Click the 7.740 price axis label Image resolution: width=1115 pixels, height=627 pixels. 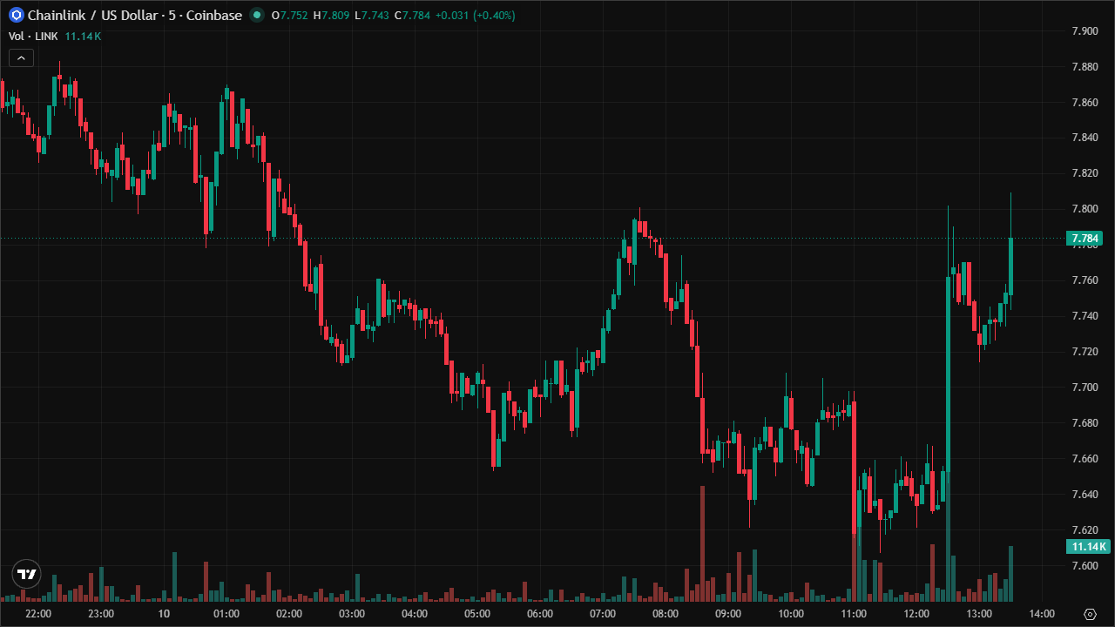click(1085, 316)
